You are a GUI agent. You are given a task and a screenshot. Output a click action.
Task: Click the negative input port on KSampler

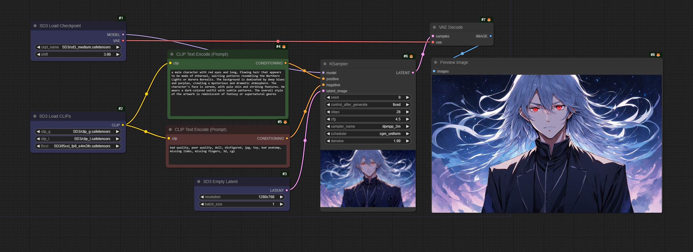coord(323,85)
